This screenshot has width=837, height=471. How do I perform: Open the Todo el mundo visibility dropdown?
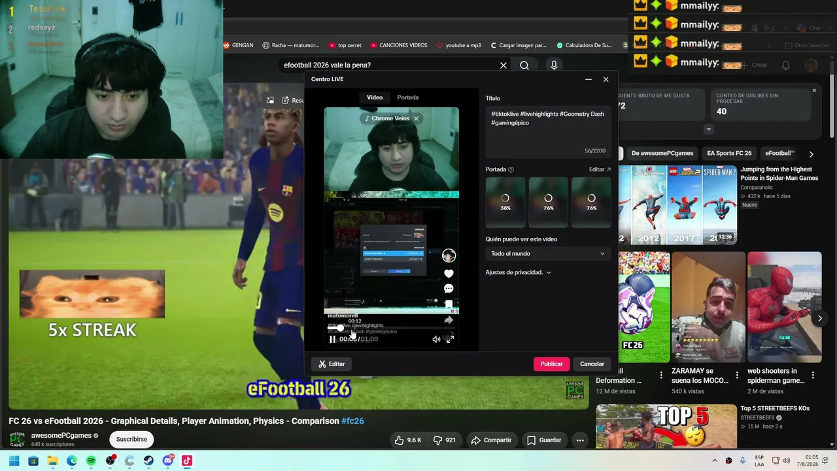coord(548,254)
